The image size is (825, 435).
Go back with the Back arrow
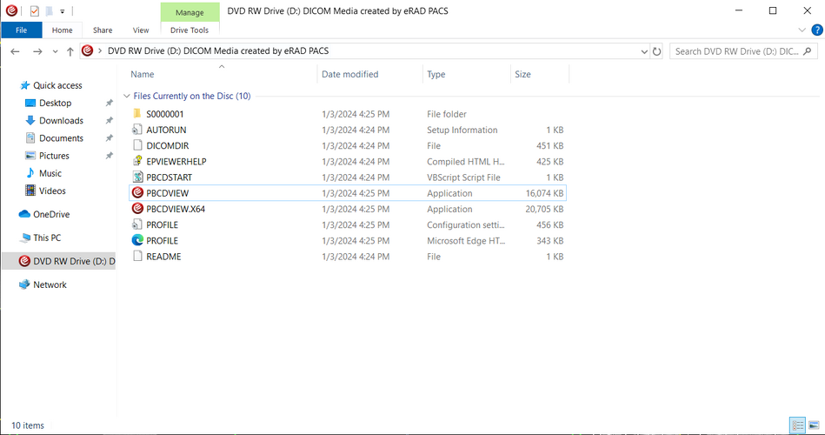click(x=15, y=51)
